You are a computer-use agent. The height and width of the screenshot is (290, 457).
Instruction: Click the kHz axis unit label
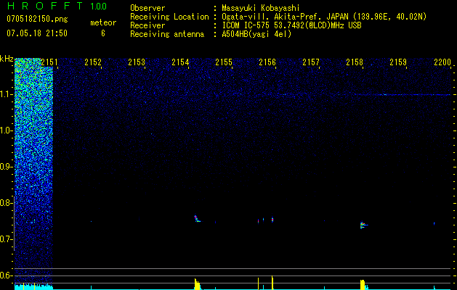coord(7,59)
